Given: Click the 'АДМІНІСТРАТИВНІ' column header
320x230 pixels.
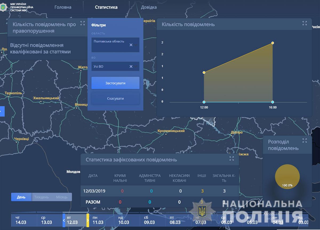Looking at the screenshot, I should click(x=150, y=178).
